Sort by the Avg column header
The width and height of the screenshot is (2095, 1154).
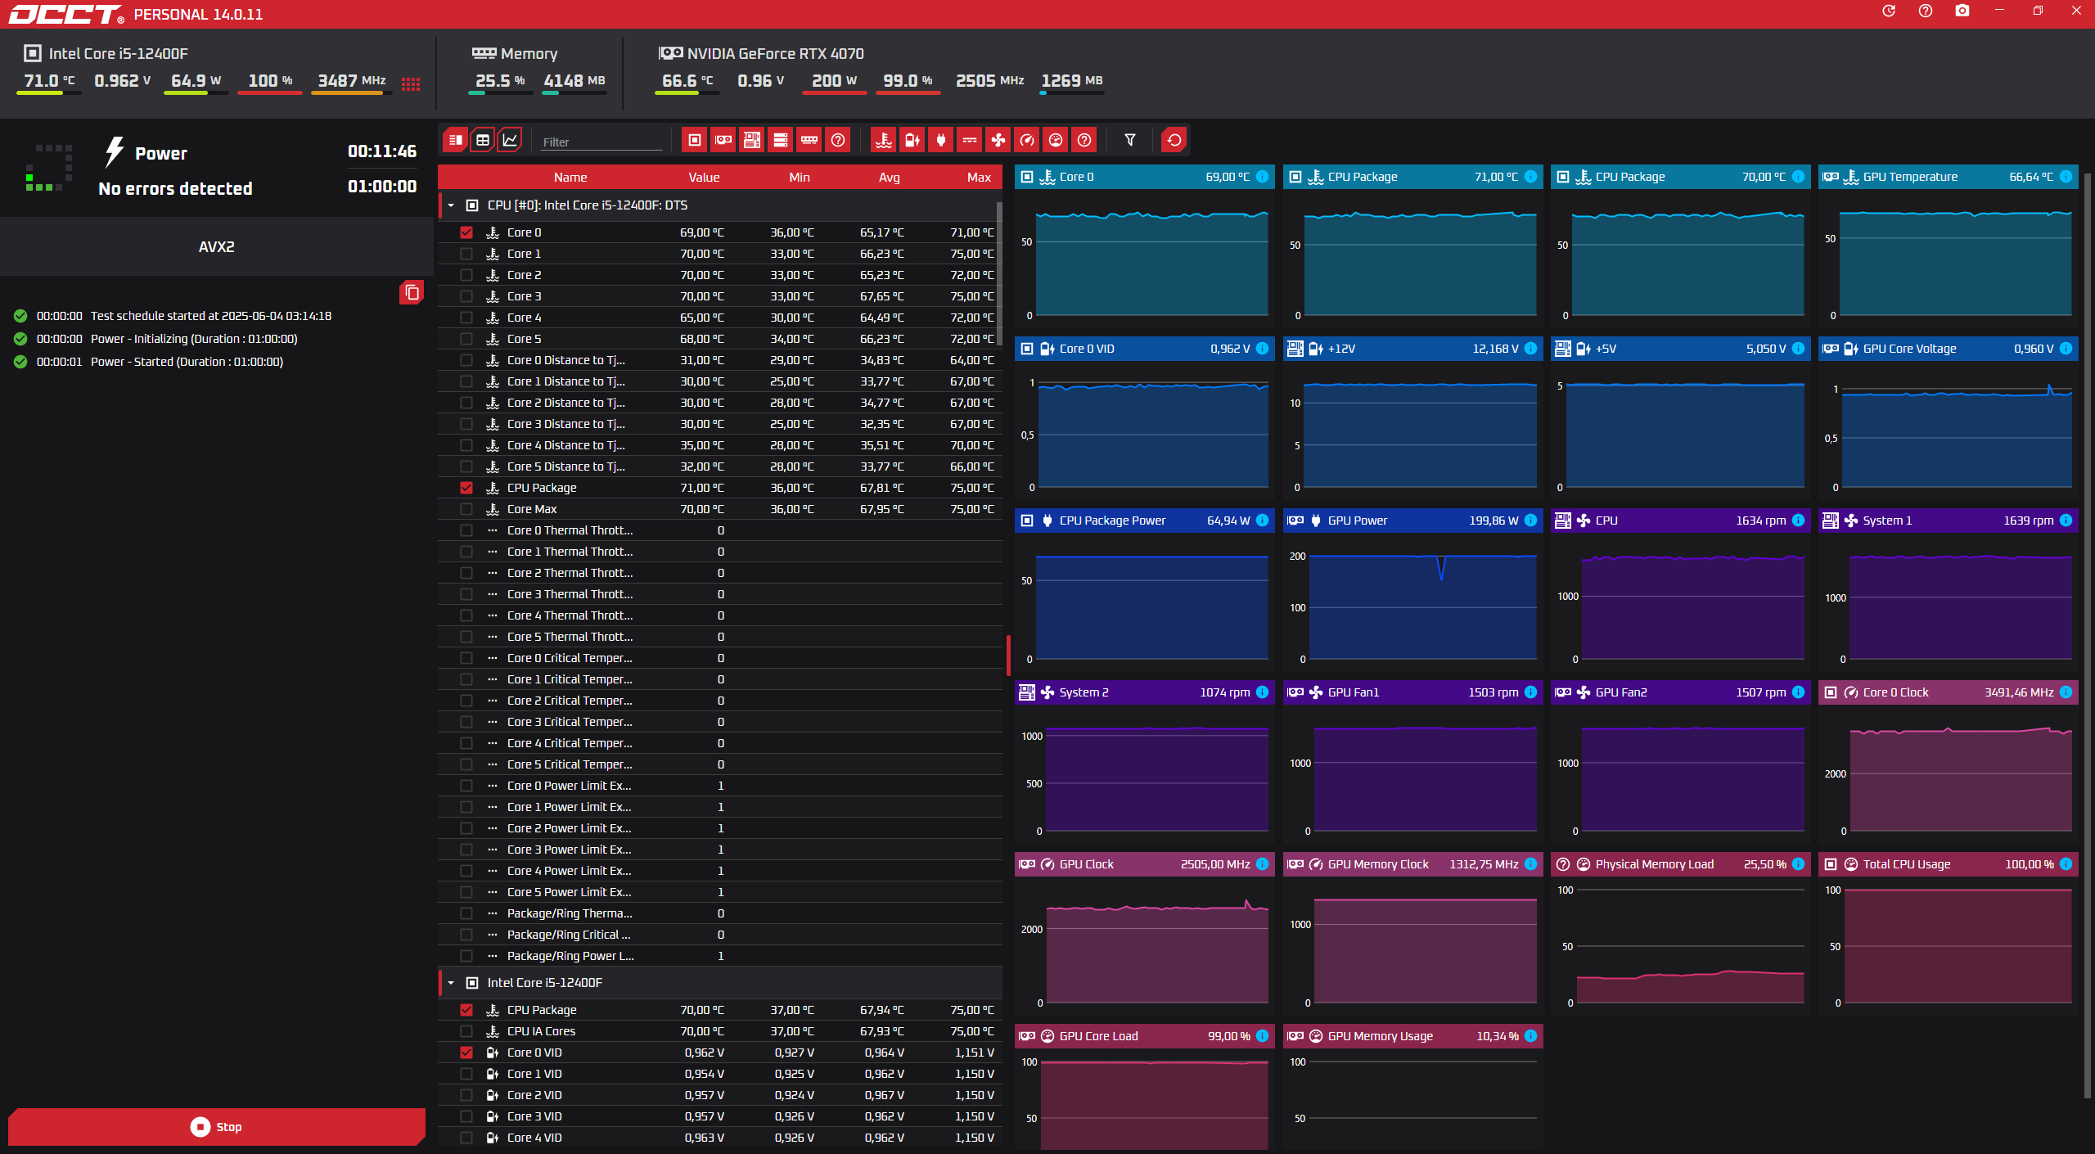(890, 178)
